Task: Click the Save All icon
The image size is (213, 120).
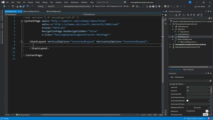Action: [24, 6]
